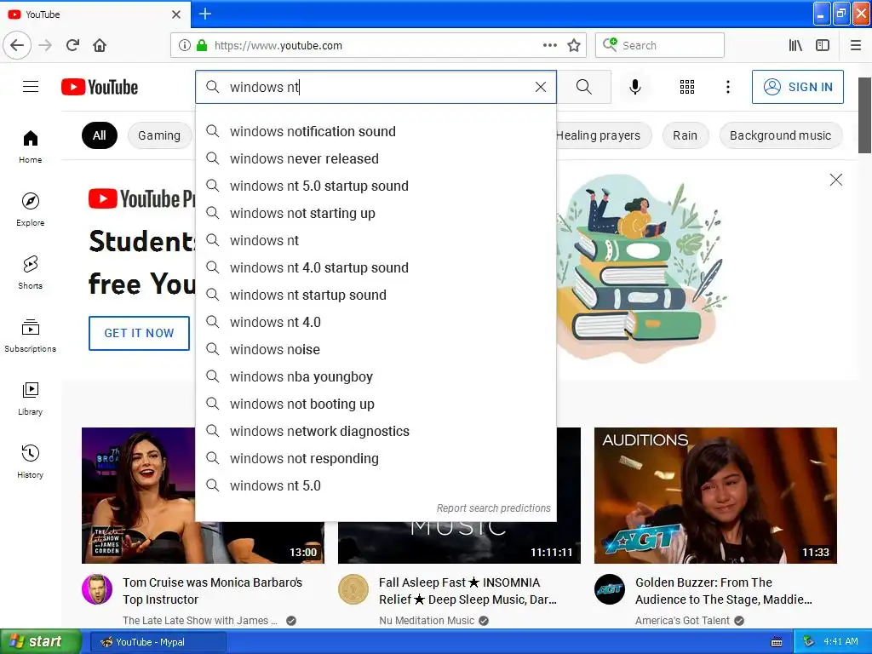This screenshot has height=654, width=872.
Task: Open the YouTube guide hamburger menu
Action: (x=31, y=87)
